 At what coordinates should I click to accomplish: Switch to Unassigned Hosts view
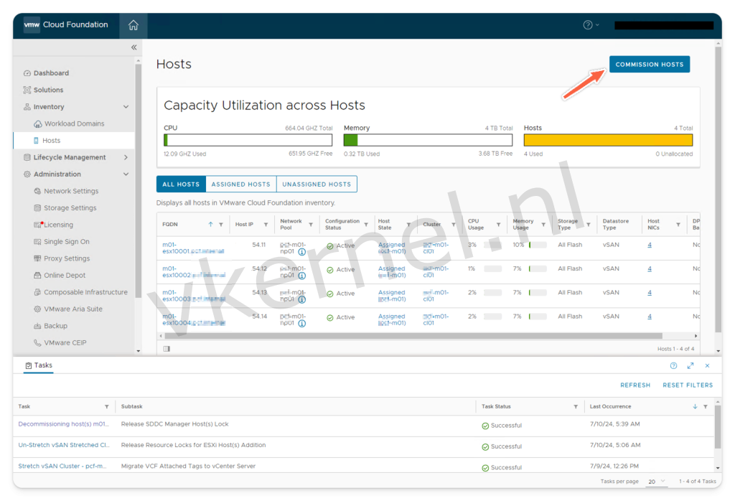click(317, 184)
